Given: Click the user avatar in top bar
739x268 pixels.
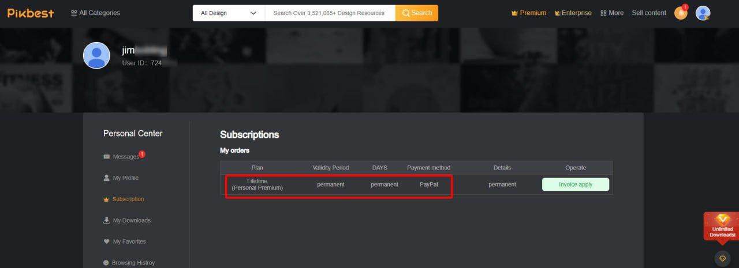Looking at the screenshot, I should point(703,13).
